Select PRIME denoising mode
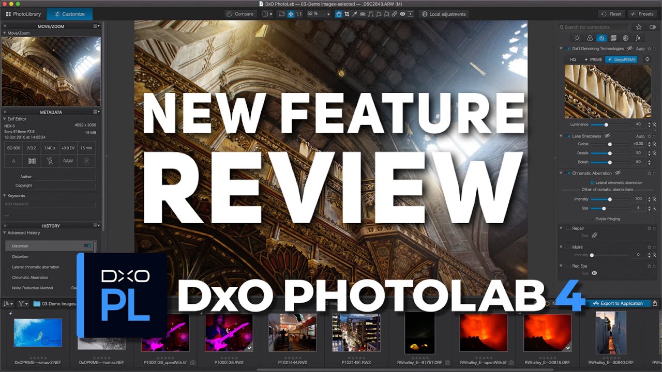This screenshot has height=372, width=662. 593,59
